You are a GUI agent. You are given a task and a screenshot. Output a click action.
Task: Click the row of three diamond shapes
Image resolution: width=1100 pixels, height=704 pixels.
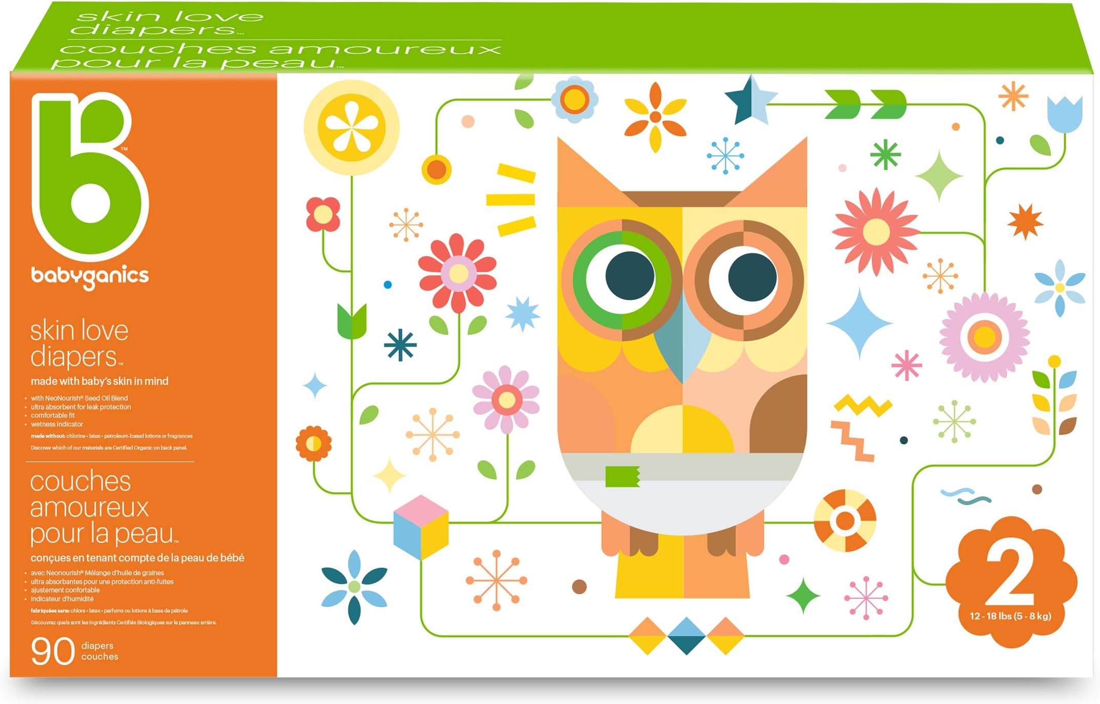coord(686,636)
